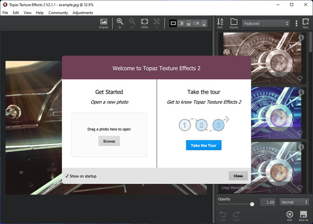Open the Adjustments menu
Image resolution: width=313 pixels, height=224 pixels.
click(83, 13)
